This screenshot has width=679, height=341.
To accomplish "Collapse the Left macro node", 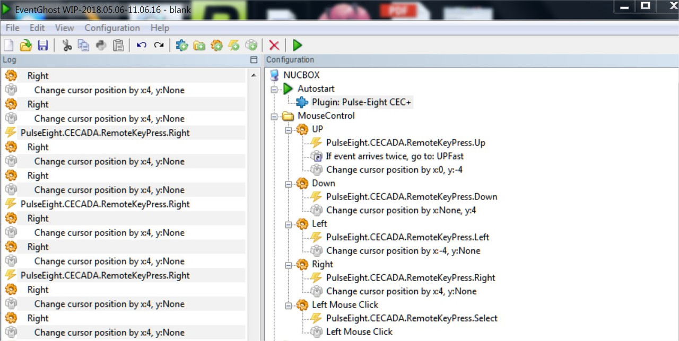I will click(289, 224).
